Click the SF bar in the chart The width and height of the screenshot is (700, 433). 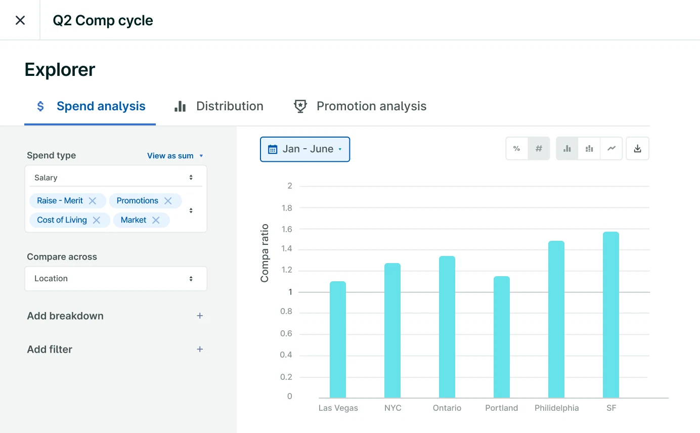611,315
